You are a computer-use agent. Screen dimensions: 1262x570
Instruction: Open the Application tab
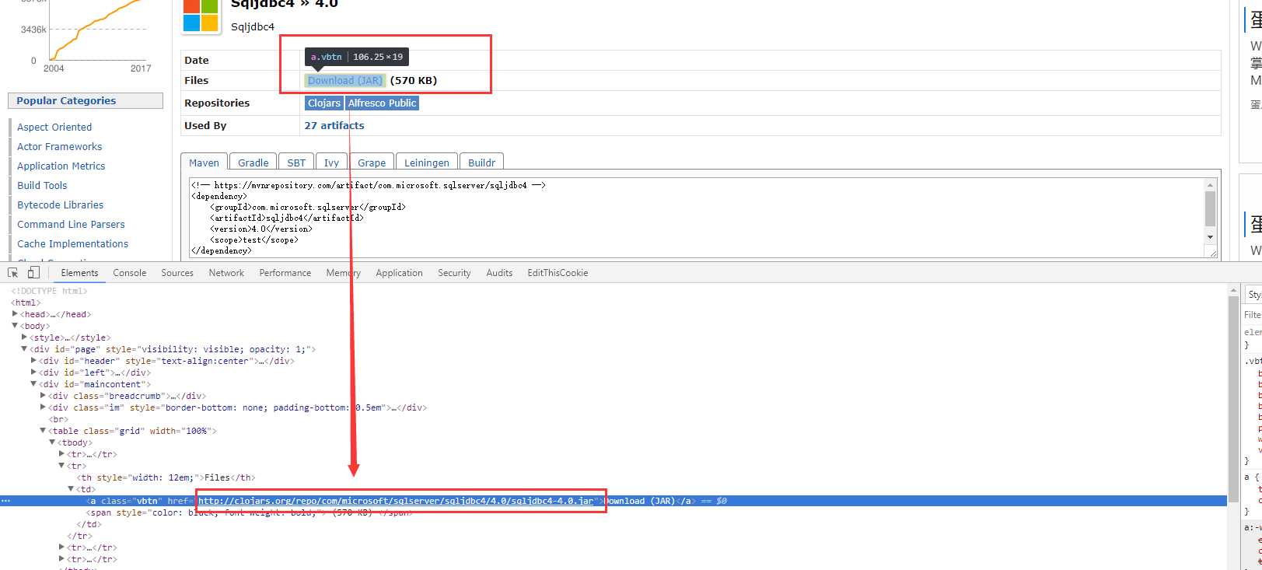click(399, 273)
